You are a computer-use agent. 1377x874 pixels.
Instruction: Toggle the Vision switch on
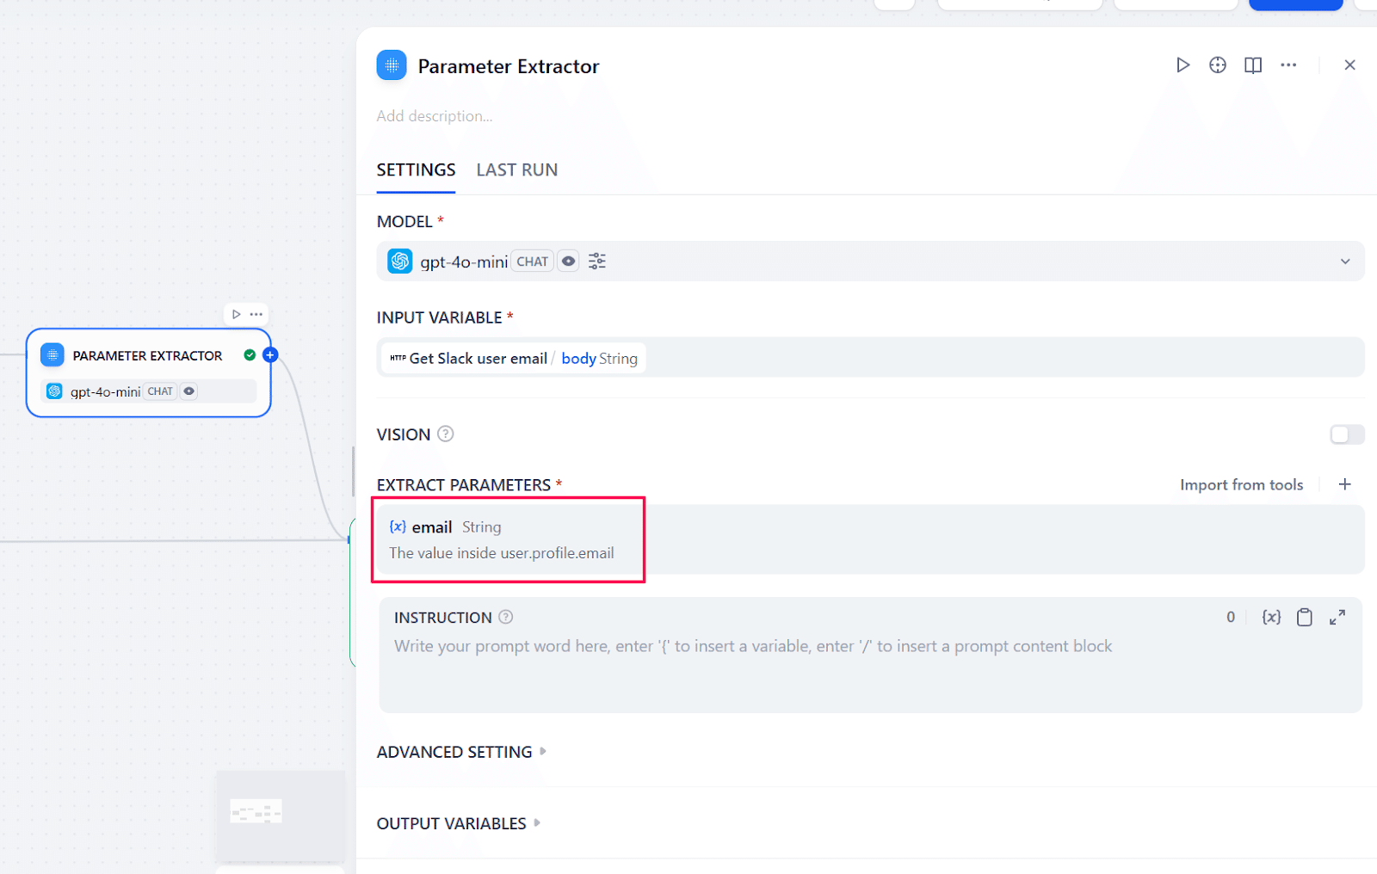coord(1346,434)
